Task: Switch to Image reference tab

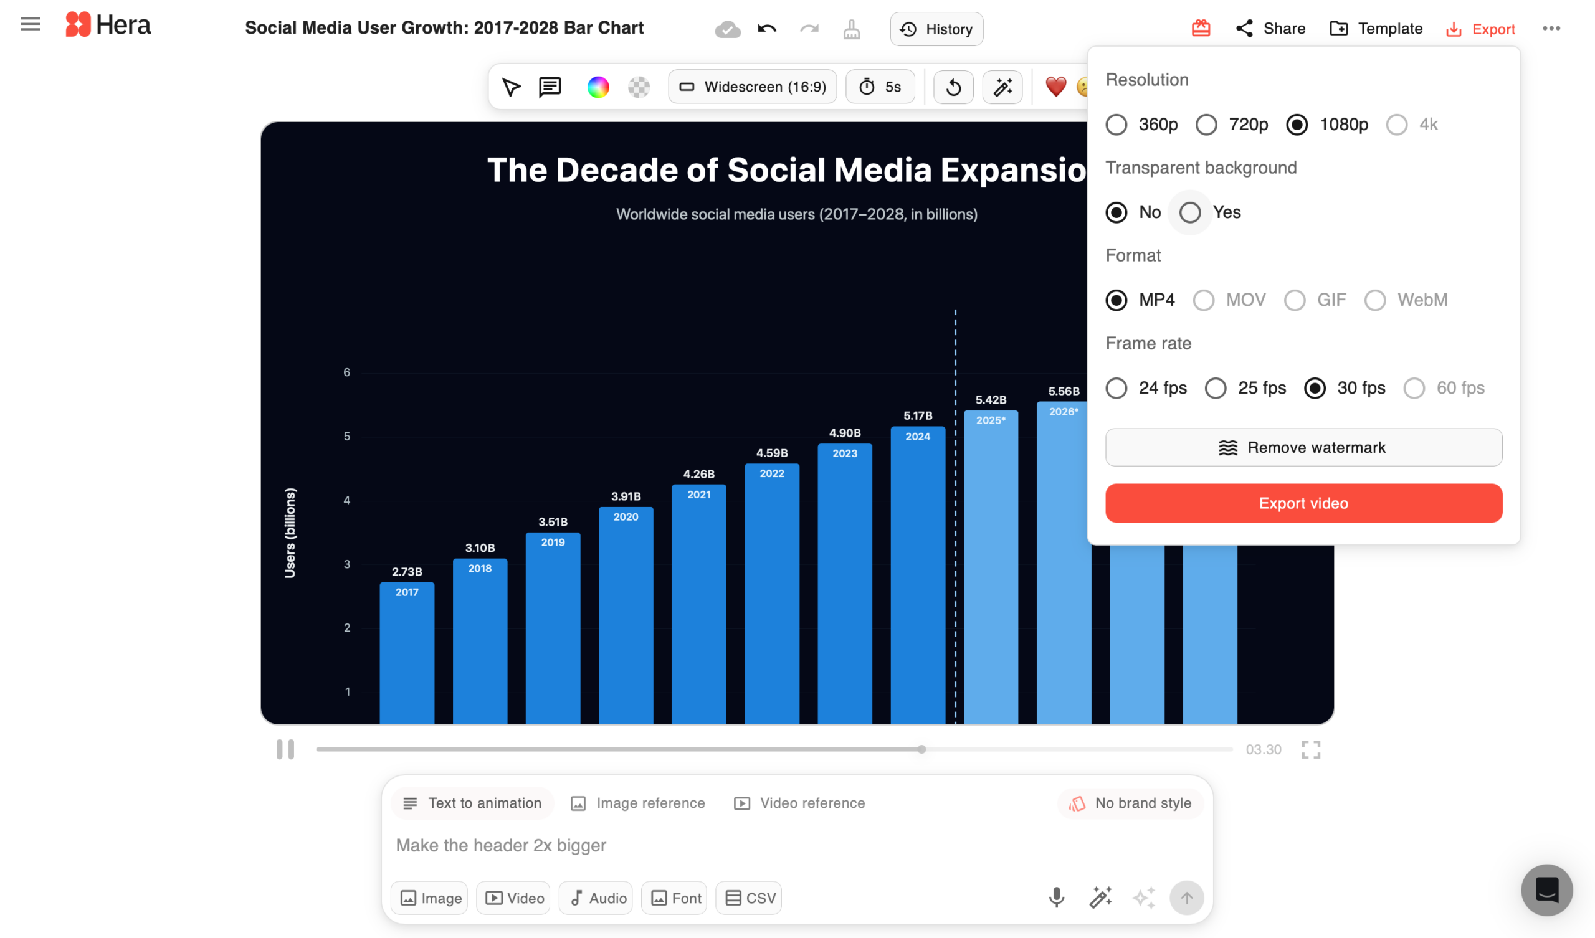Action: [638, 803]
